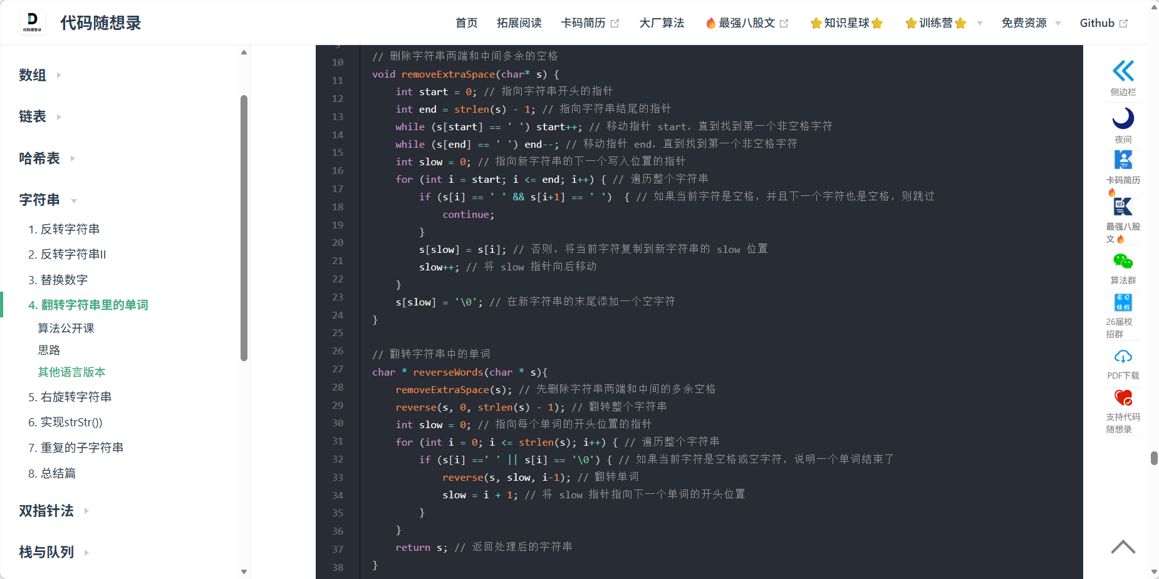Open the 最强八股文 icon in the right toolbar

tap(1123, 207)
